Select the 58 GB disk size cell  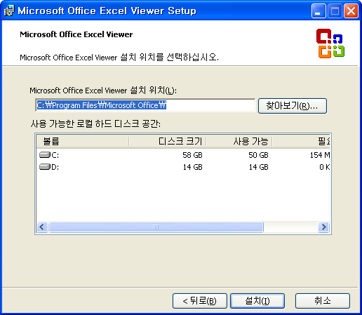192,155
